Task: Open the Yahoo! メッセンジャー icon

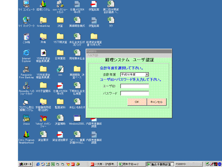Action: click(43, 118)
